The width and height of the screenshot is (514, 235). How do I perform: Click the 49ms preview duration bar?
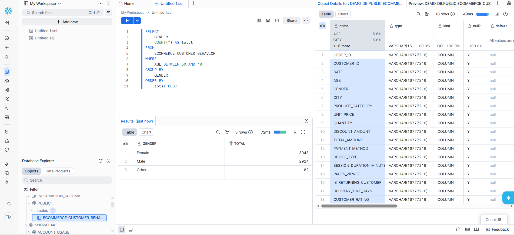(x=482, y=14)
